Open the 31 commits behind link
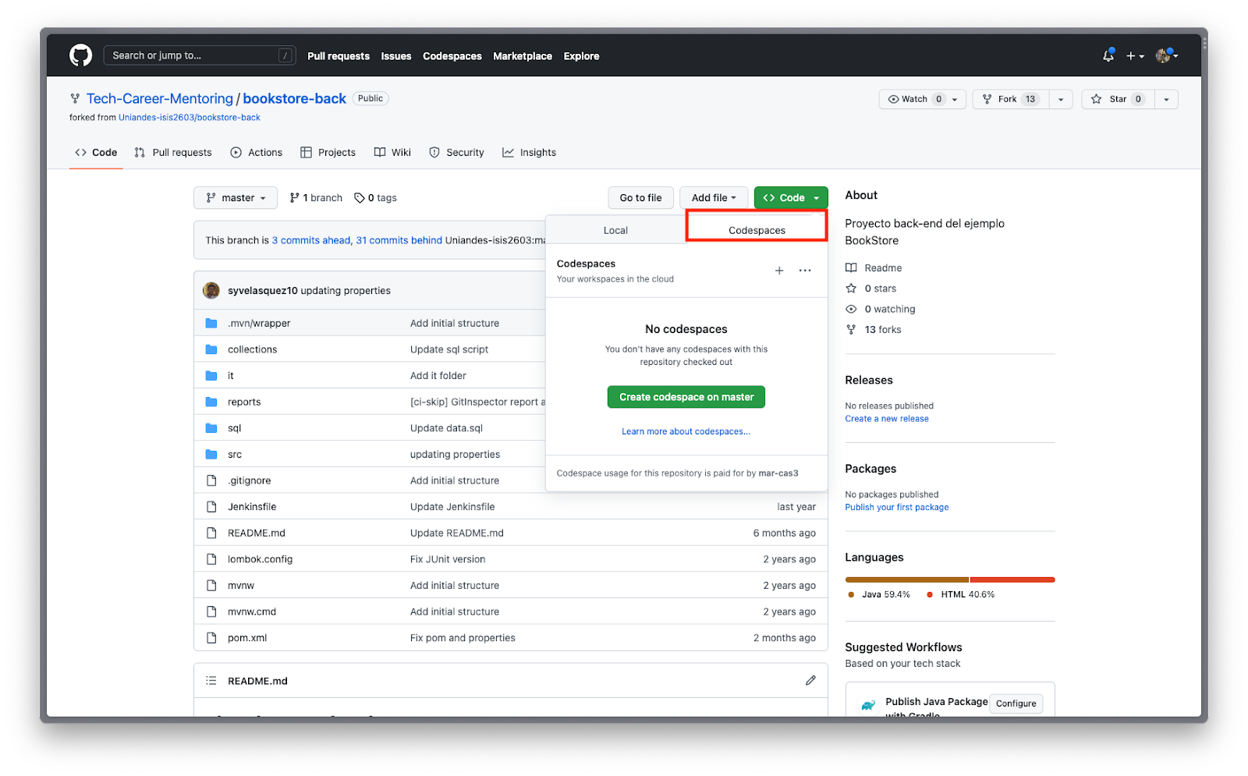 point(399,240)
